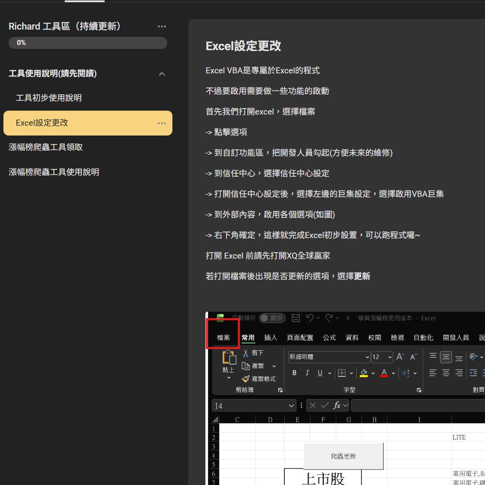
Task: Open the 檔案 File tab
Action: (223, 338)
